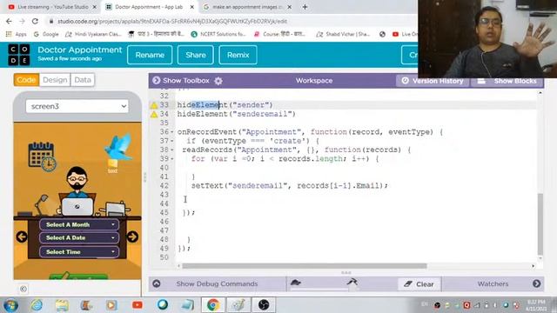Click the turtle speed icon

pos(296,283)
